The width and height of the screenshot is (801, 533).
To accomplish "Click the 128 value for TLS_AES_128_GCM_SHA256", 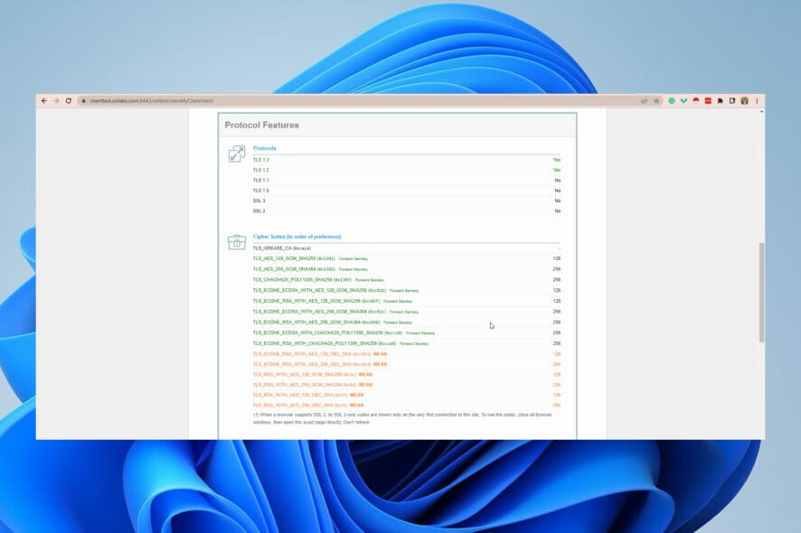I will pyautogui.click(x=557, y=259).
